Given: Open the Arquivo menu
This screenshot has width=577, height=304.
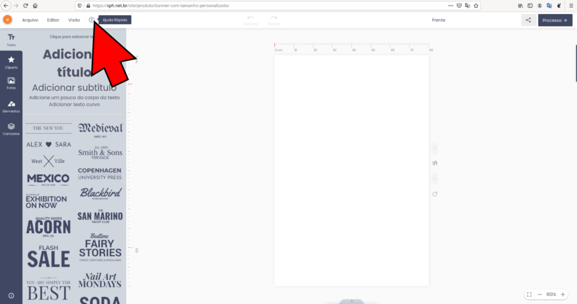Looking at the screenshot, I should pyautogui.click(x=30, y=20).
